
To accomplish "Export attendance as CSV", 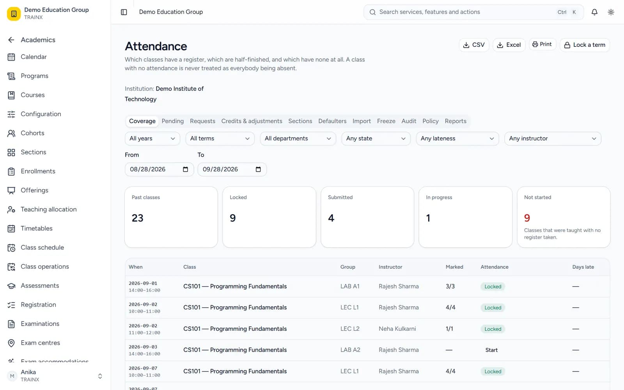I will [x=474, y=45].
